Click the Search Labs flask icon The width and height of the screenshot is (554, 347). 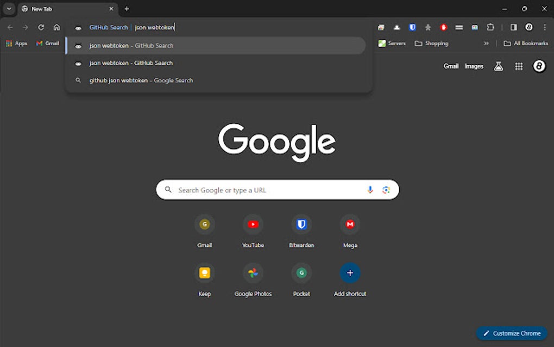coord(498,66)
